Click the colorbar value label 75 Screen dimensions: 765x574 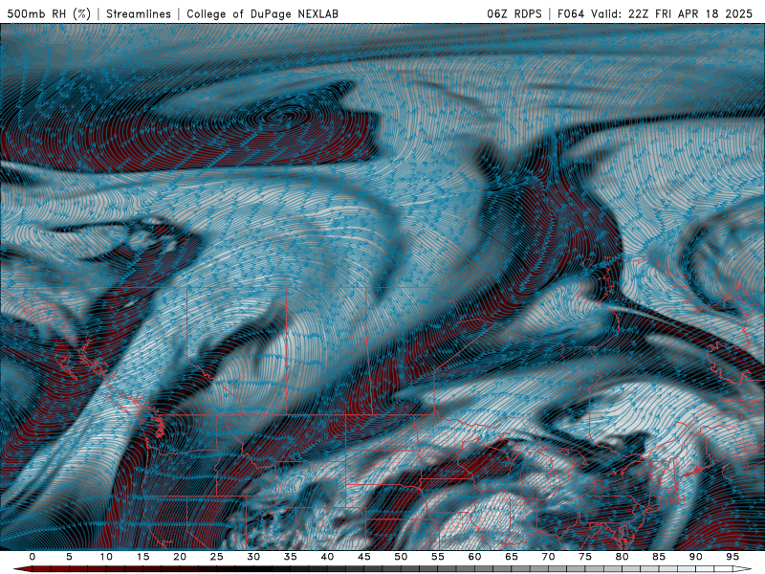coord(585,557)
